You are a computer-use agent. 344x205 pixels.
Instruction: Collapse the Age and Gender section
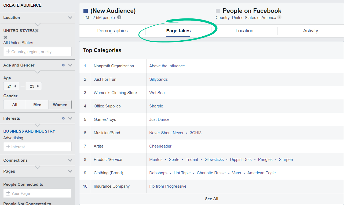[x=70, y=65]
